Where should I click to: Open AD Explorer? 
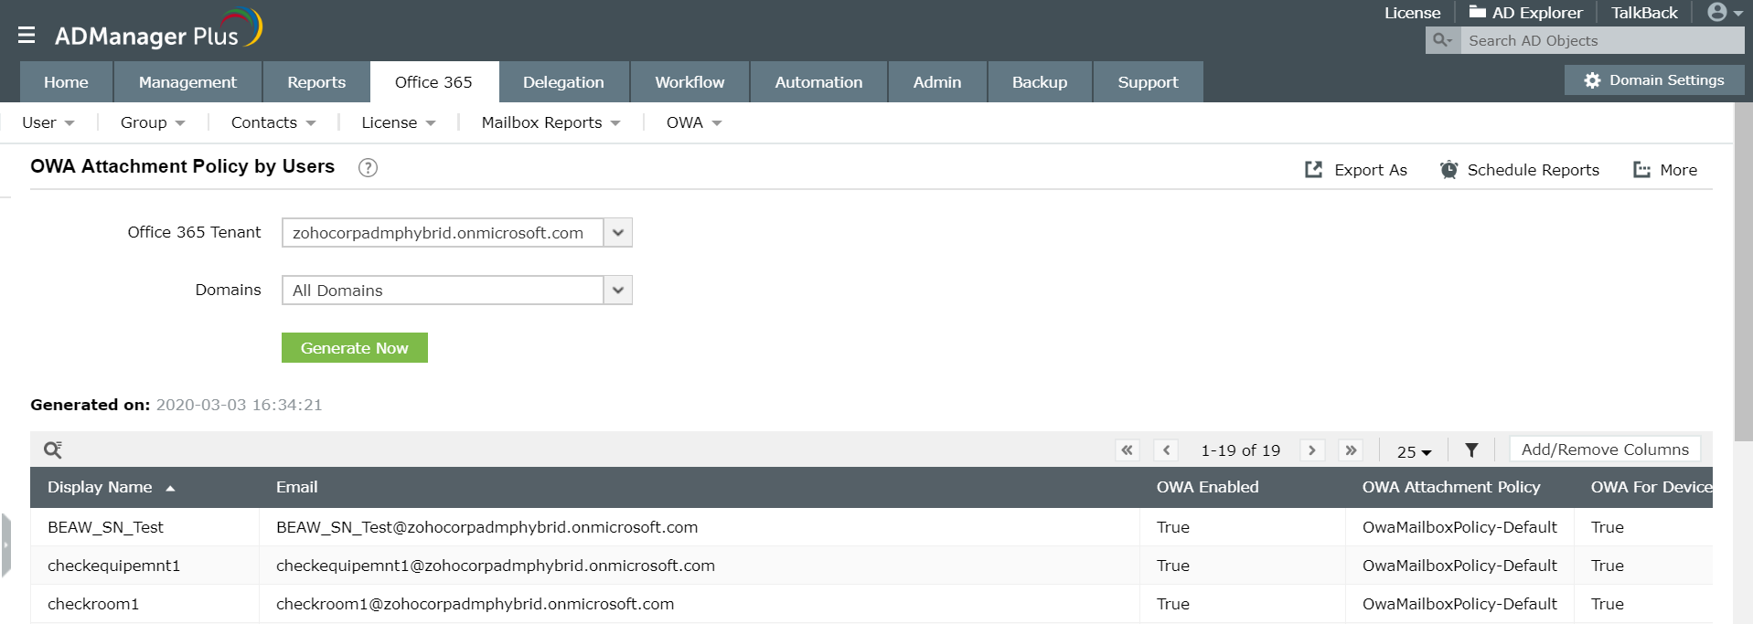click(1525, 13)
